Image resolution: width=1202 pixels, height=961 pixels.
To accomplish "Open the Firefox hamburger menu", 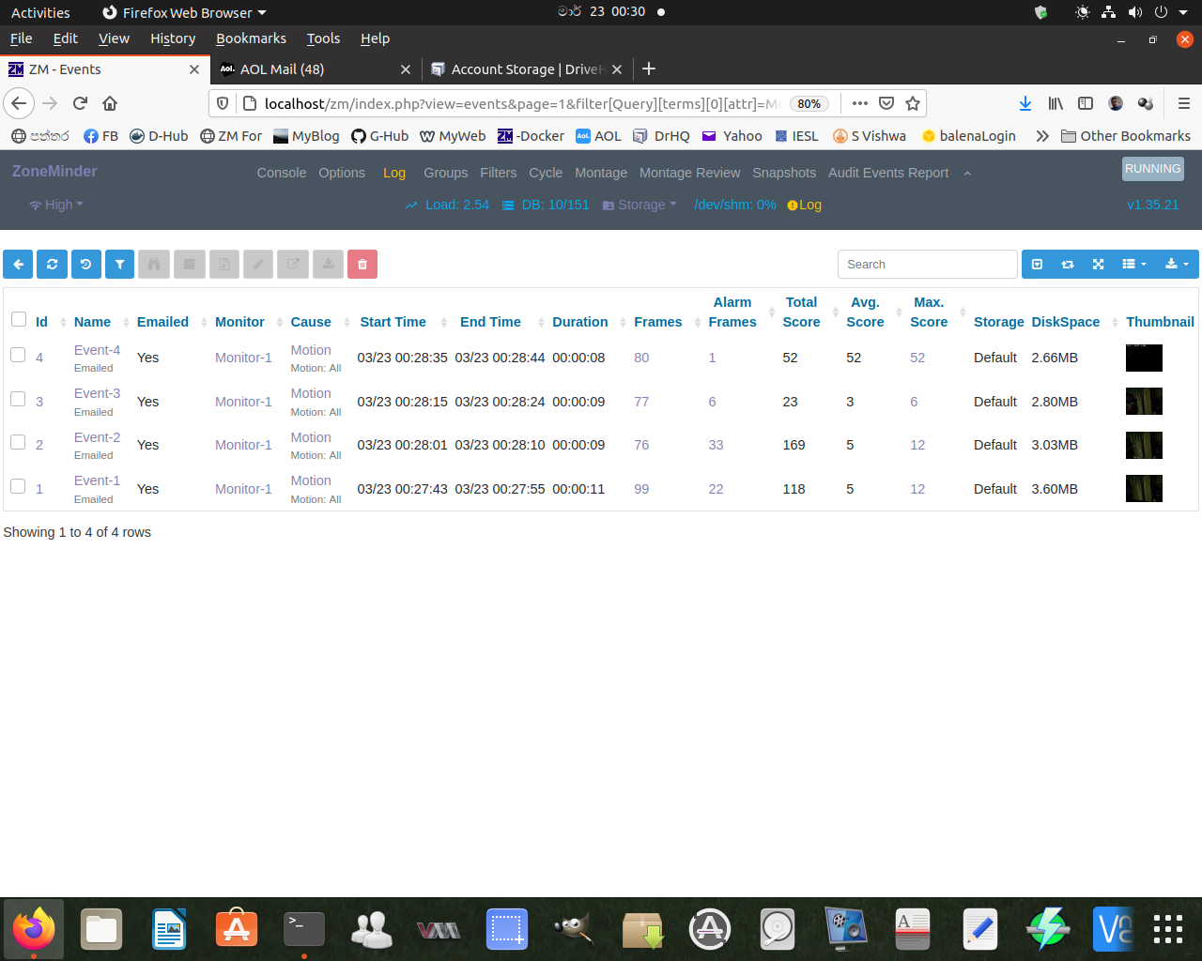I will coord(1184,103).
